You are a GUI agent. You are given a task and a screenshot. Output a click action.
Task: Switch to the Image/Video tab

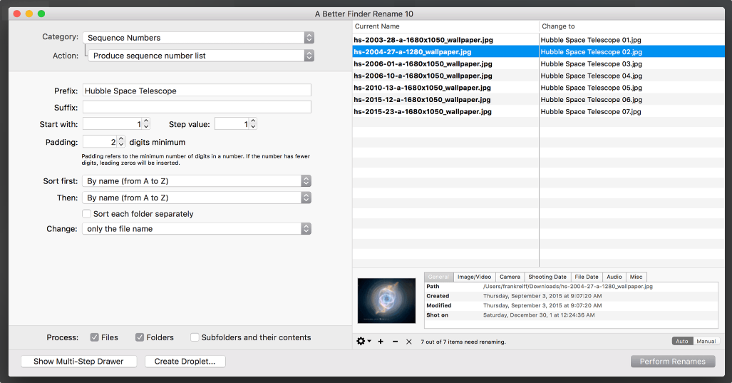click(x=474, y=277)
